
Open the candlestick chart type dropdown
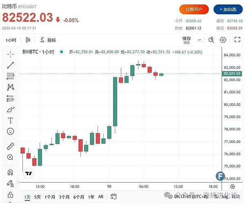(x=28, y=40)
